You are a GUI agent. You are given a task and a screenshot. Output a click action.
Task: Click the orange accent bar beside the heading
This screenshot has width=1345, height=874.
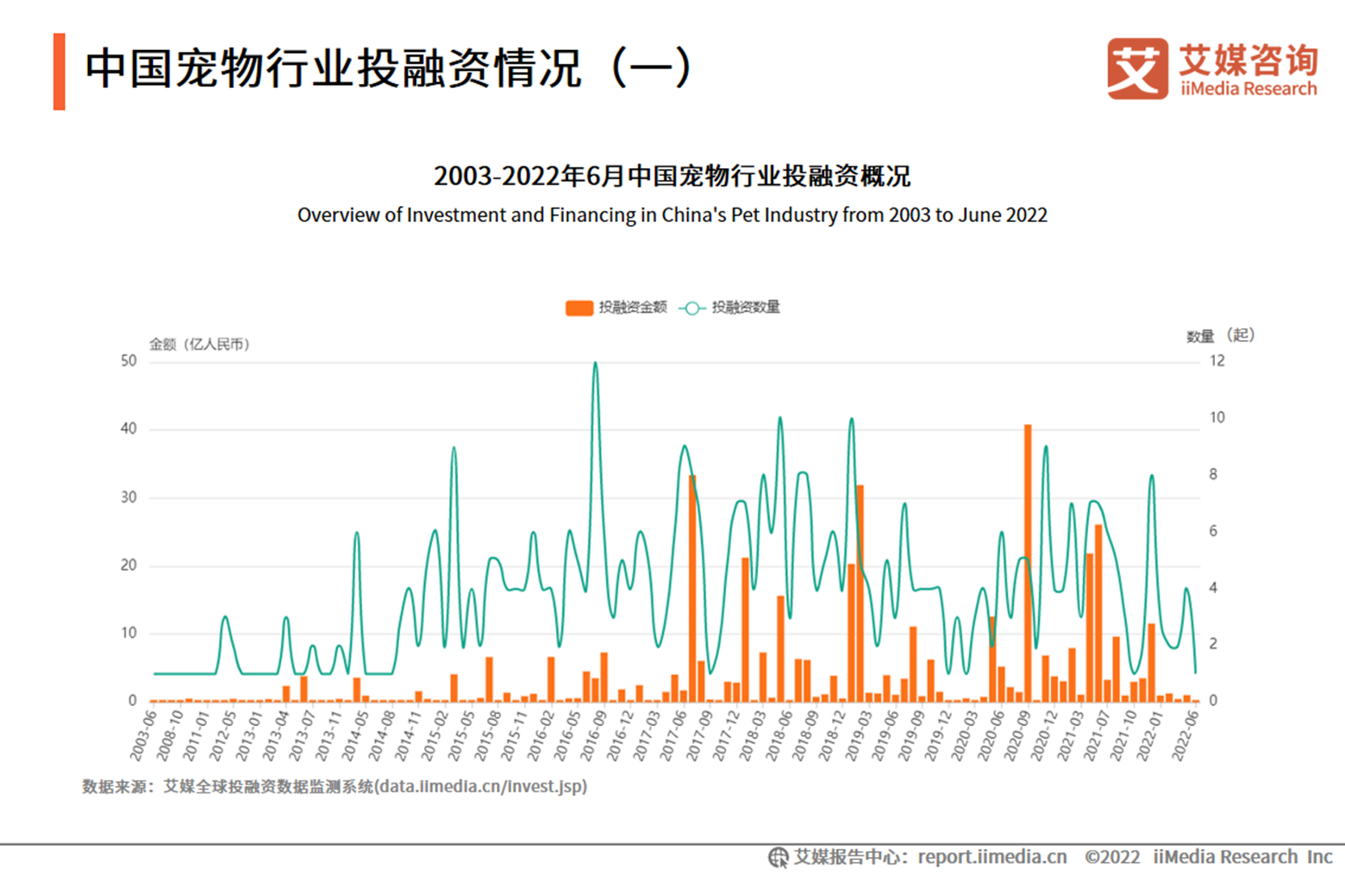click(59, 71)
